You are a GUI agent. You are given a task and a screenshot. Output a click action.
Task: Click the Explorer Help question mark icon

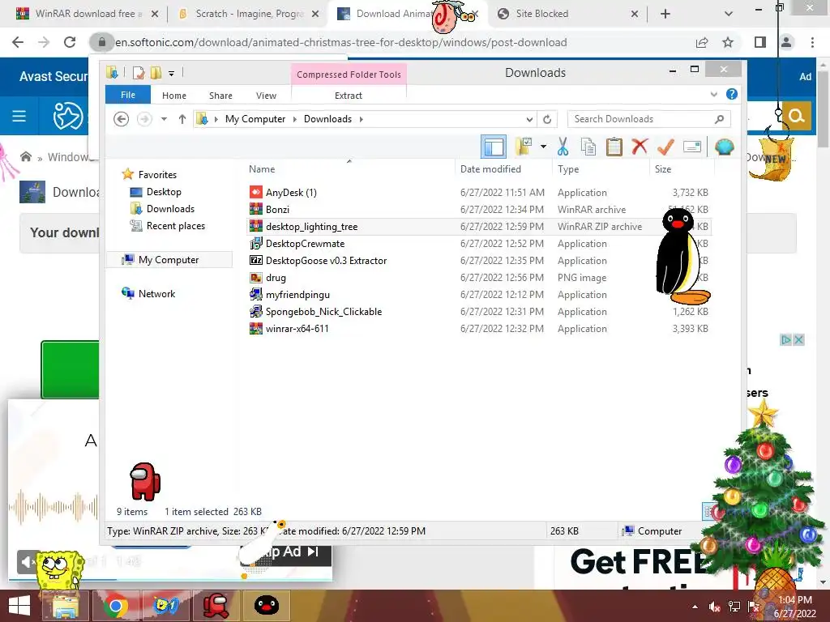(x=732, y=94)
